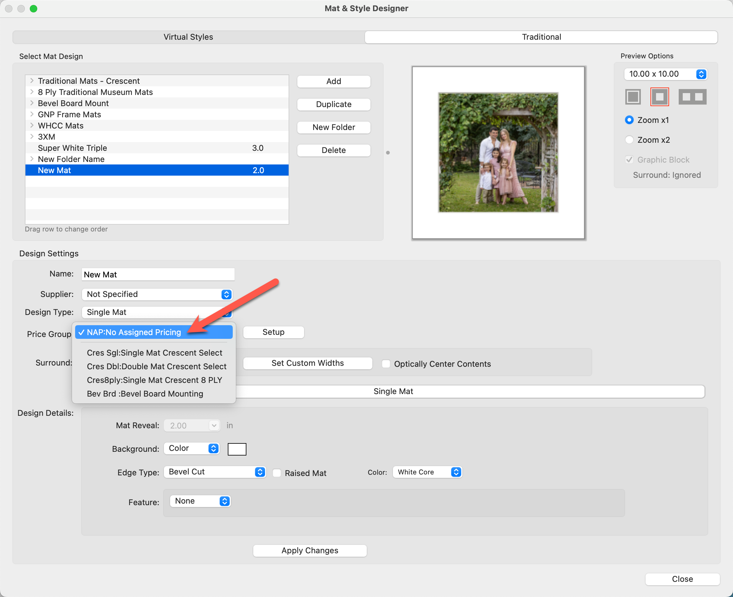733x597 pixels.
Task: Select the single matted preview layout icon
Action: [659, 97]
